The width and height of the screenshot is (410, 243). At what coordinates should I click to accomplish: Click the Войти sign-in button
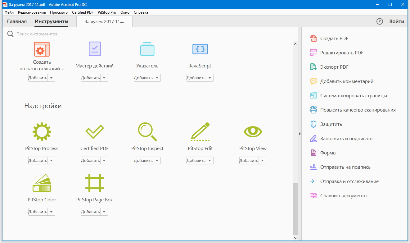point(397,21)
